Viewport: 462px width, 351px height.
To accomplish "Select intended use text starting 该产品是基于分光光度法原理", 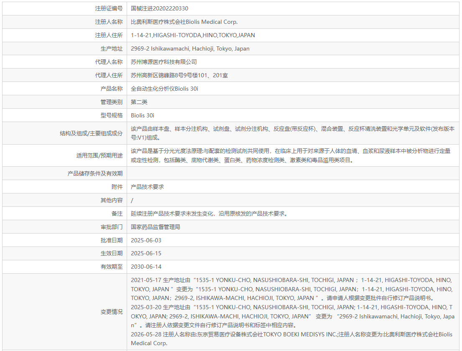I will (x=291, y=155).
